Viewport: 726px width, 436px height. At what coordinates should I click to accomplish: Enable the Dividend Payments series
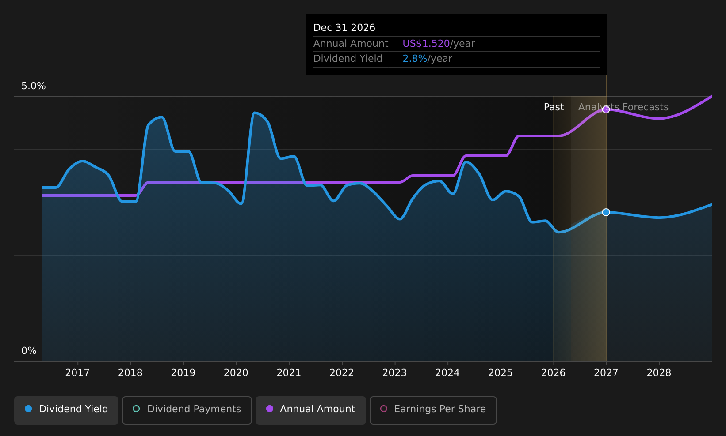click(187, 410)
